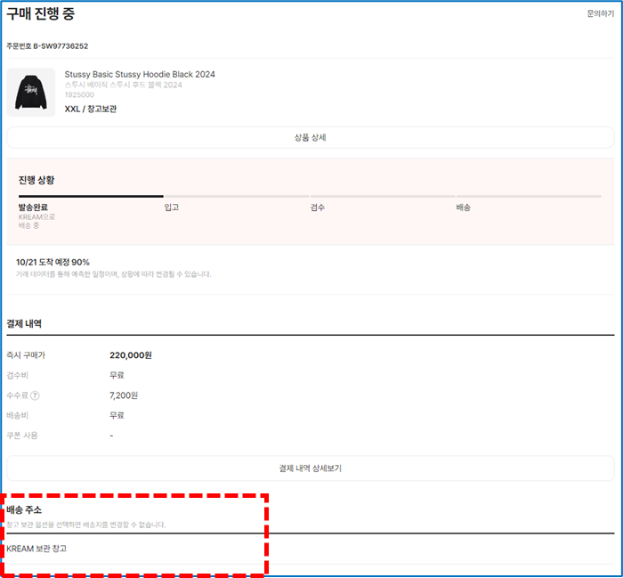Click the 구매 진행 중 heading
The image size is (623, 578).
point(41,13)
